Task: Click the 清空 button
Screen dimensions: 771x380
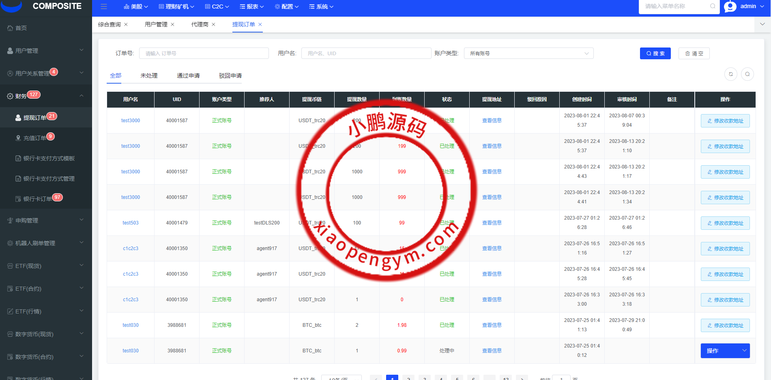Action: point(694,54)
